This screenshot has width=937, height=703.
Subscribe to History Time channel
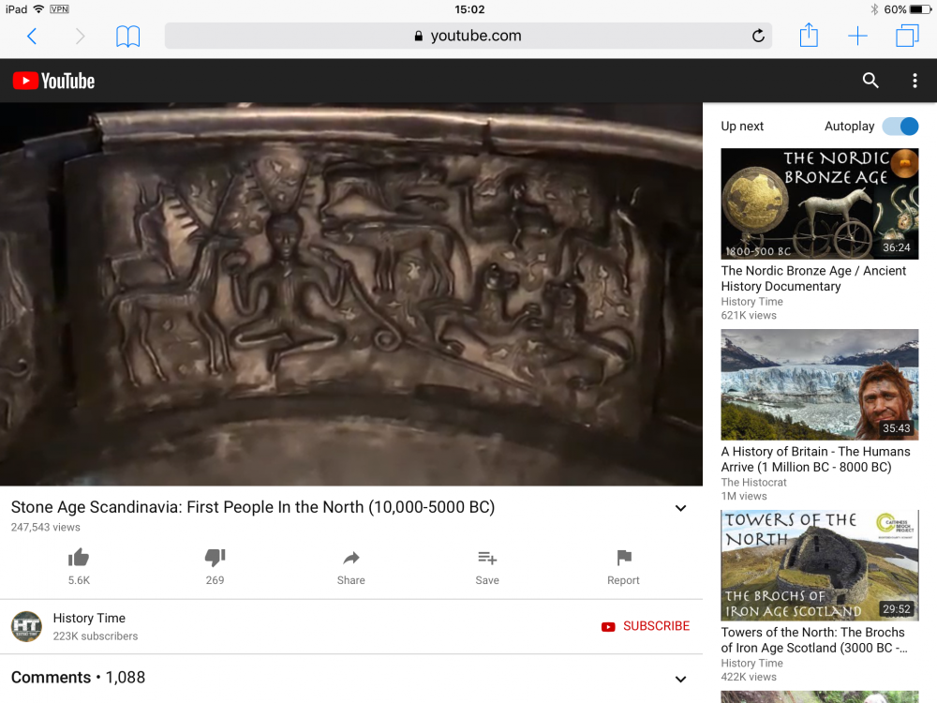coord(646,626)
